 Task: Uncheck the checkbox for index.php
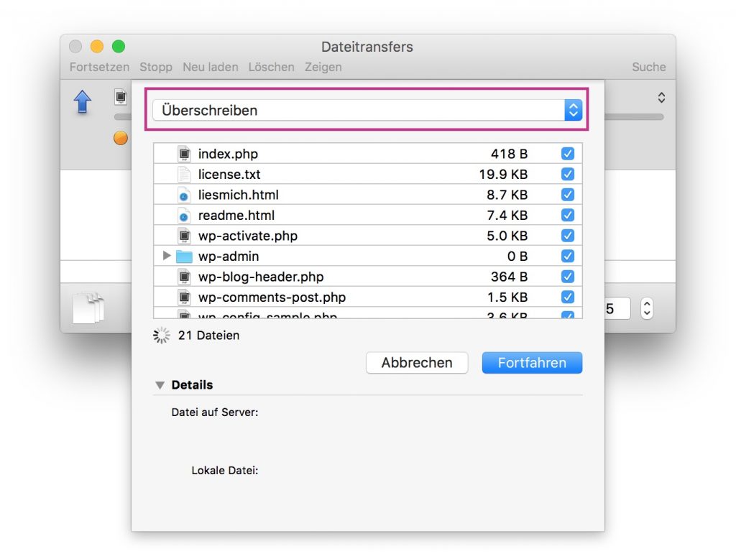click(x=568, y=153)
